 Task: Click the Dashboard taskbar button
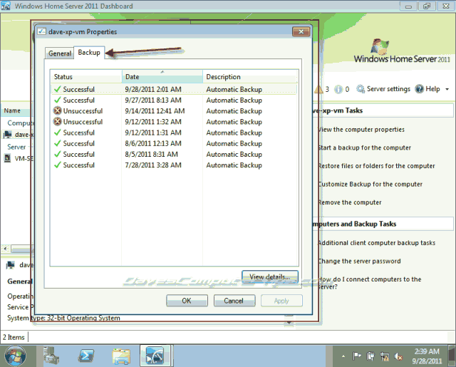click(x=155, y=356)
